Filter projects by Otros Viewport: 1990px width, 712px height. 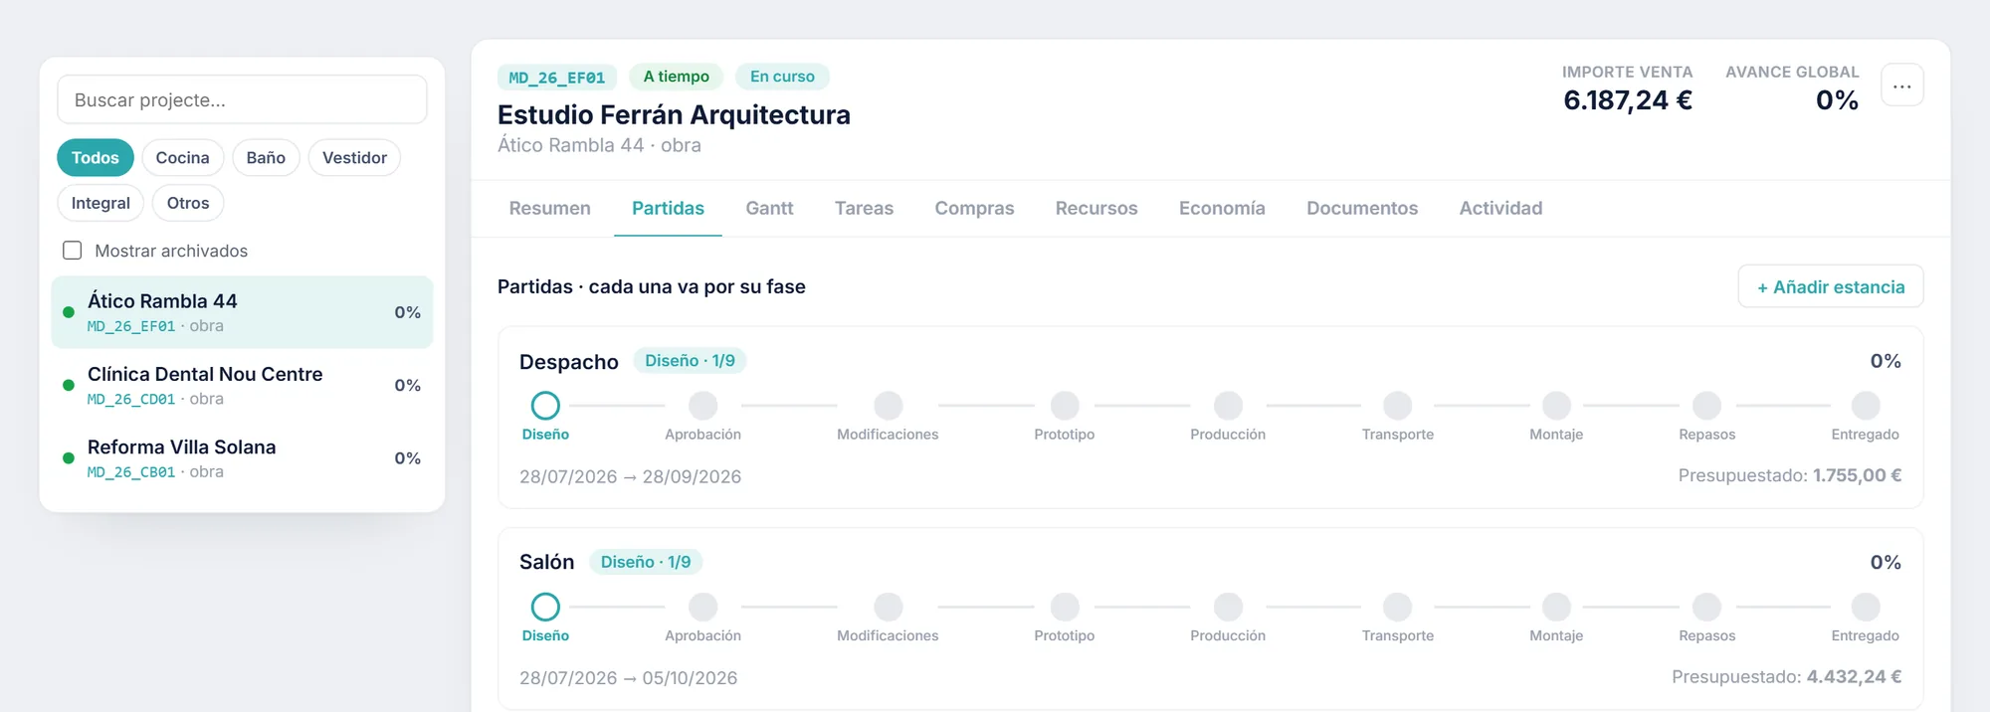(188, 203)
